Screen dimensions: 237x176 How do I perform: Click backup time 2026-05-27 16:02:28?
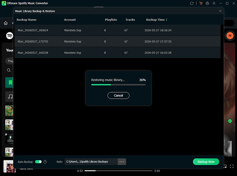point(158,53)
